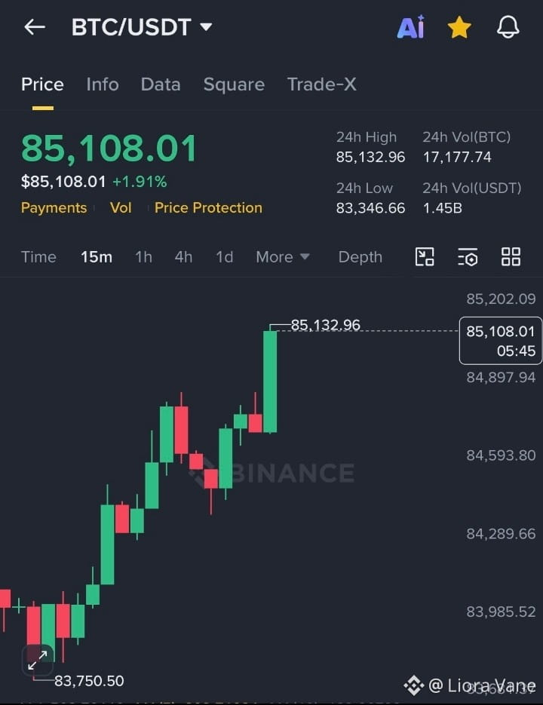543x705 pixels.
Task: Switch to the Data tab
Action: 161,84
